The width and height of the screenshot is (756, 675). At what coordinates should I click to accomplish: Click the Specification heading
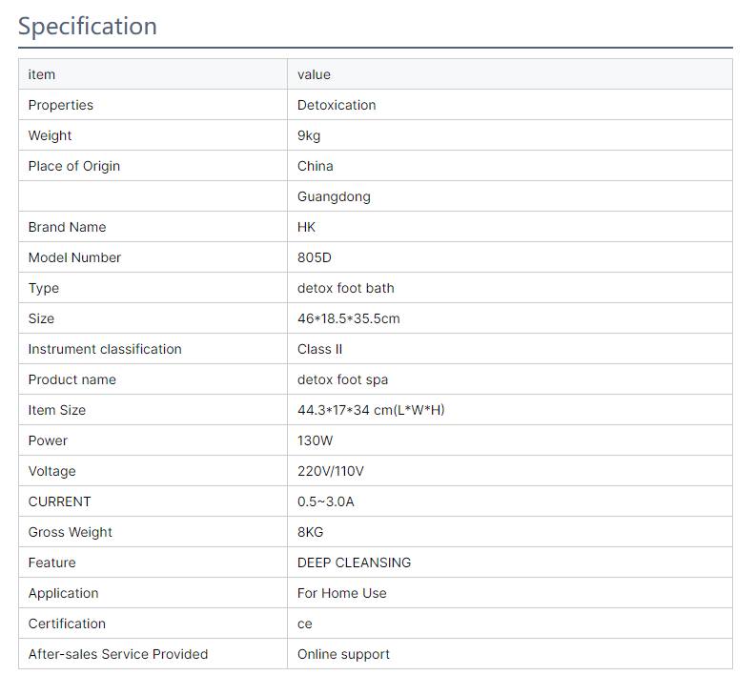(x=88, y=26)
